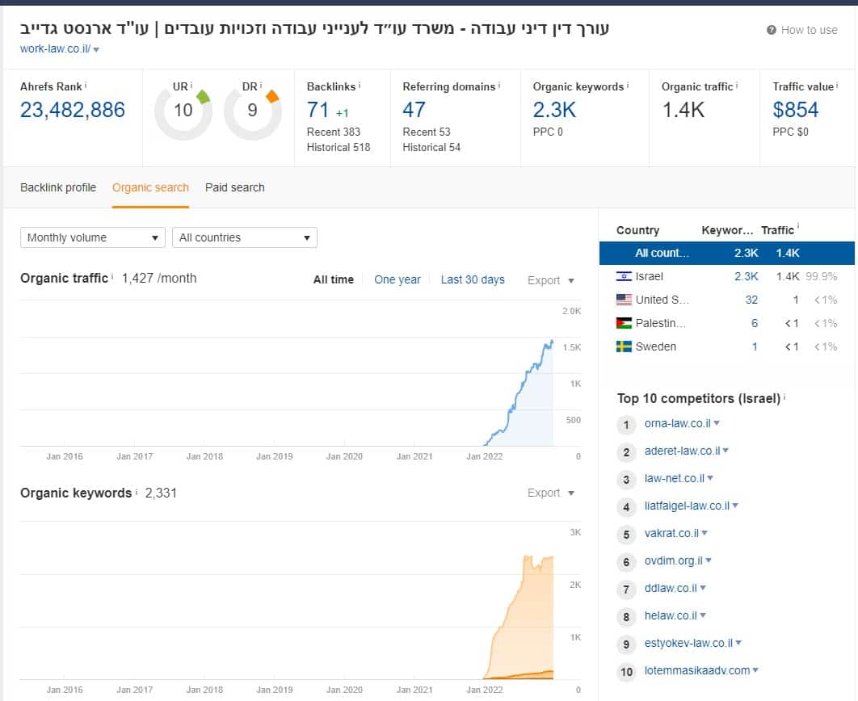
Task: Open the Backlinks info icon
Action: tap(360, 86)
